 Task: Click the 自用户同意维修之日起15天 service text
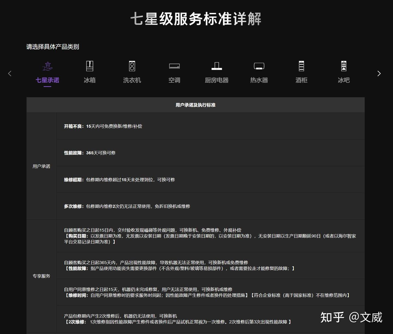(x=148, y=289)
